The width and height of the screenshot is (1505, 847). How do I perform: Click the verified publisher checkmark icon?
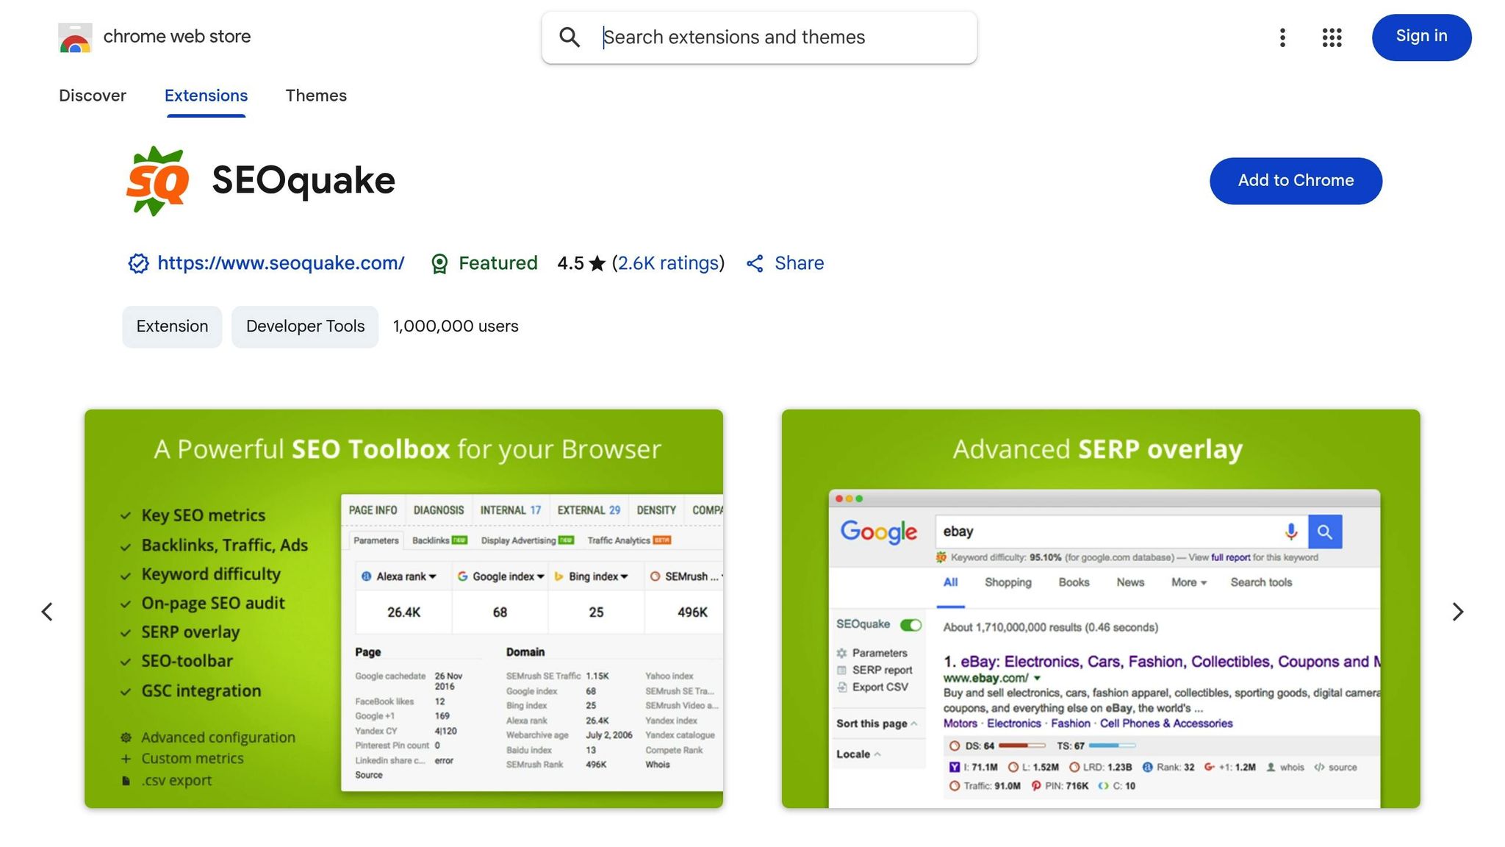pyautogui.click(x=138, y=263)
